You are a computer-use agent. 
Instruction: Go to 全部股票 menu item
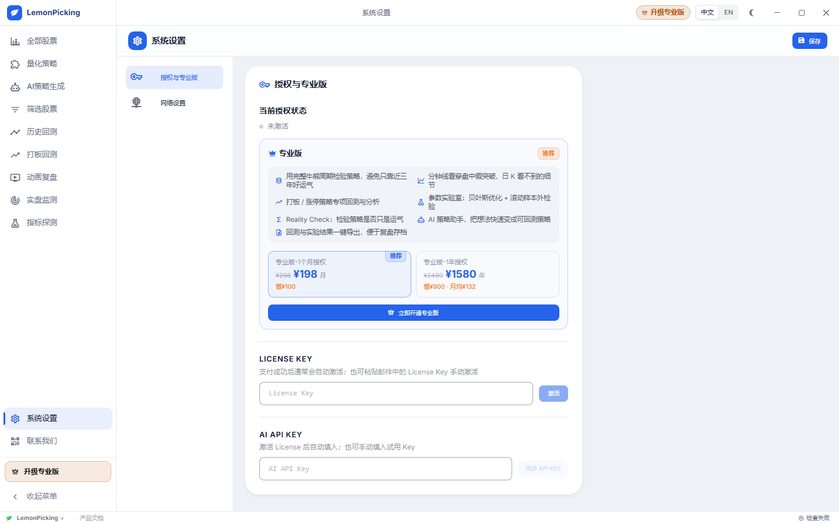pos(58,41)
